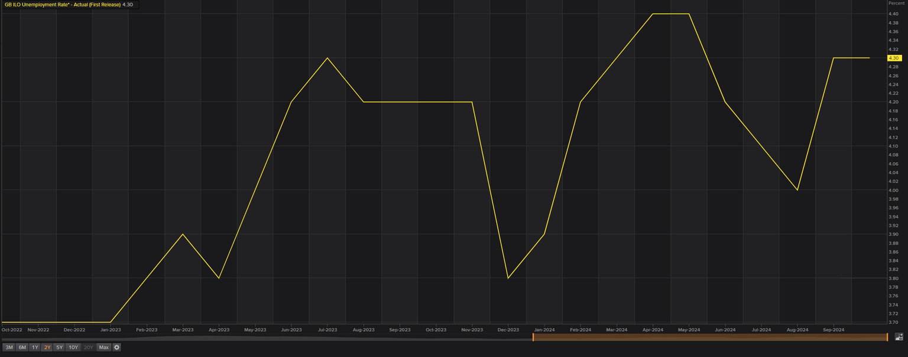Image resolution: width=908 pixels, height=357 pixels.
Task: Open chart settings gear icon
Action: [x=117, y=348]
